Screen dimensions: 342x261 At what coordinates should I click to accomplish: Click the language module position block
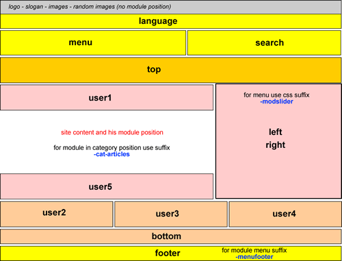170,21
